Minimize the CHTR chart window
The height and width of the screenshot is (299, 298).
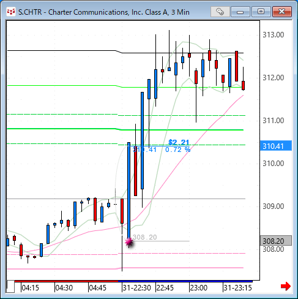point(240,12)
